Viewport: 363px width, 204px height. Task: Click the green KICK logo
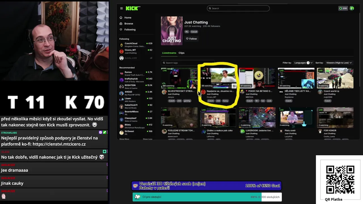click(x=132, y=8)
